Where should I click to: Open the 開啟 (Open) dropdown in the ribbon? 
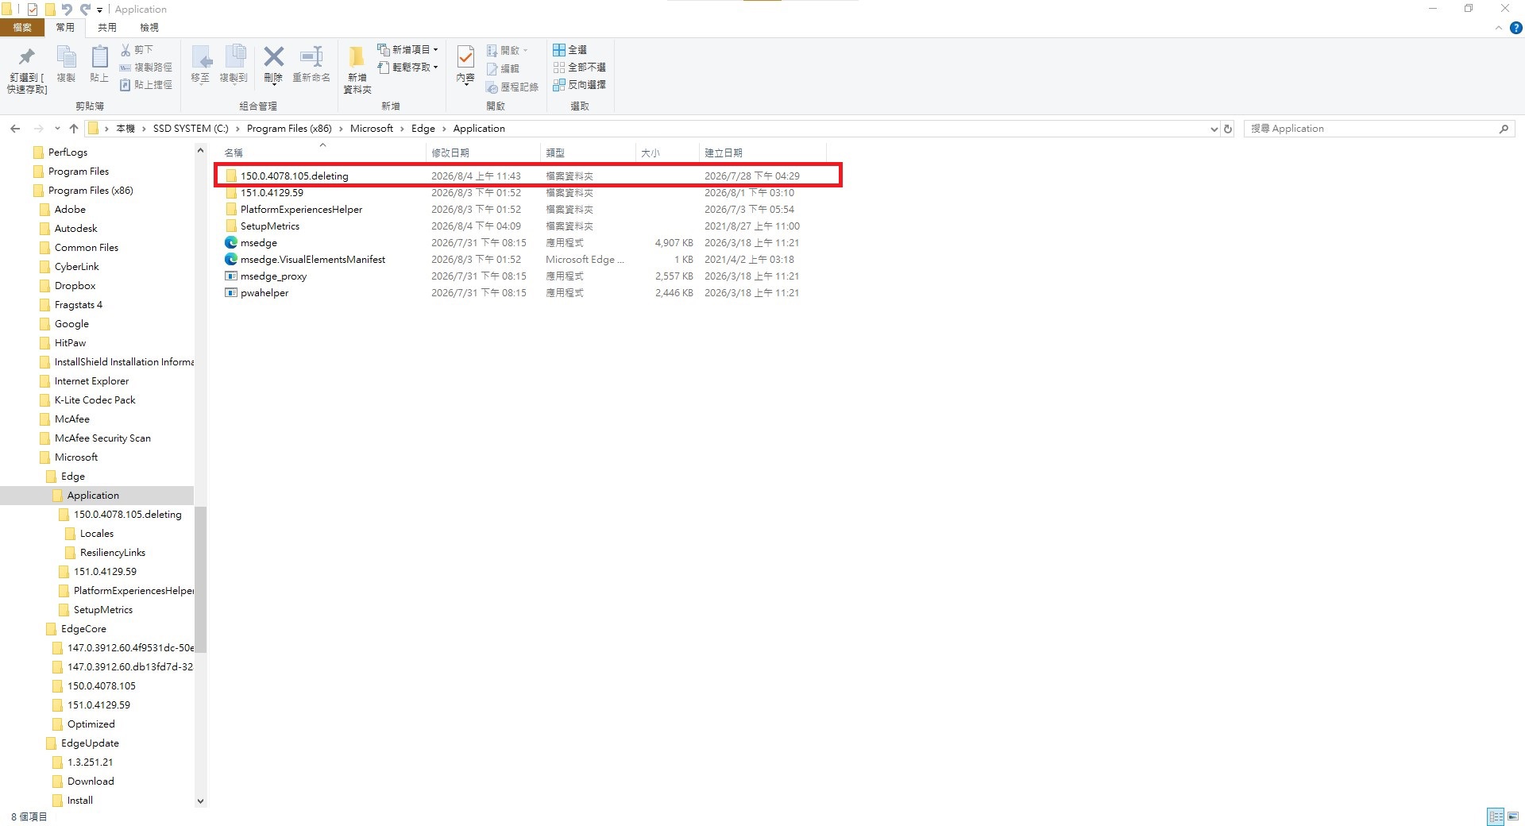point(508,50)
